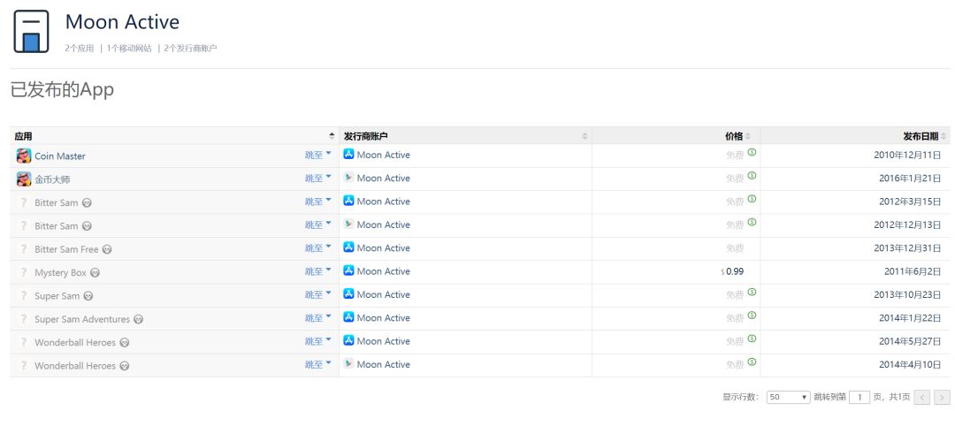The image size is (955, 426).
Task: Click the Moon Active publisher logo icon
Action: 31,32
